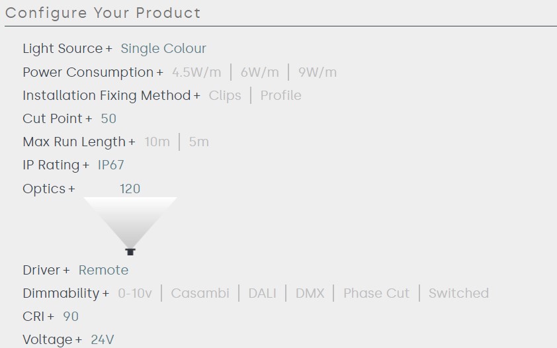Select the 120 optics value
Image resolution: width=557 pixels, height=348 pixels.
click(x=130, y=189)
